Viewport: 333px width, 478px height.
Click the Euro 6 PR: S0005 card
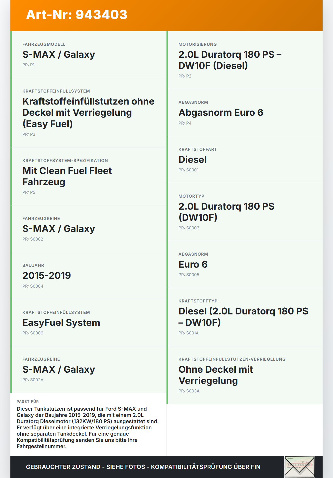point(245,264)
